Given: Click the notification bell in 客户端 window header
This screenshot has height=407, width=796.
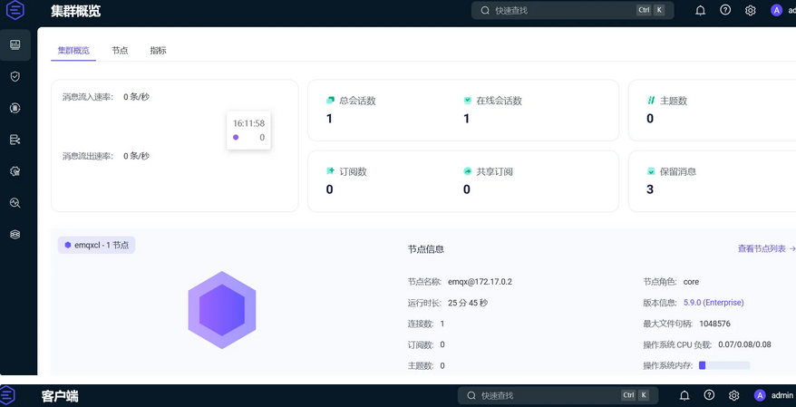Looking at the screenshot, I should pos(684,395).
